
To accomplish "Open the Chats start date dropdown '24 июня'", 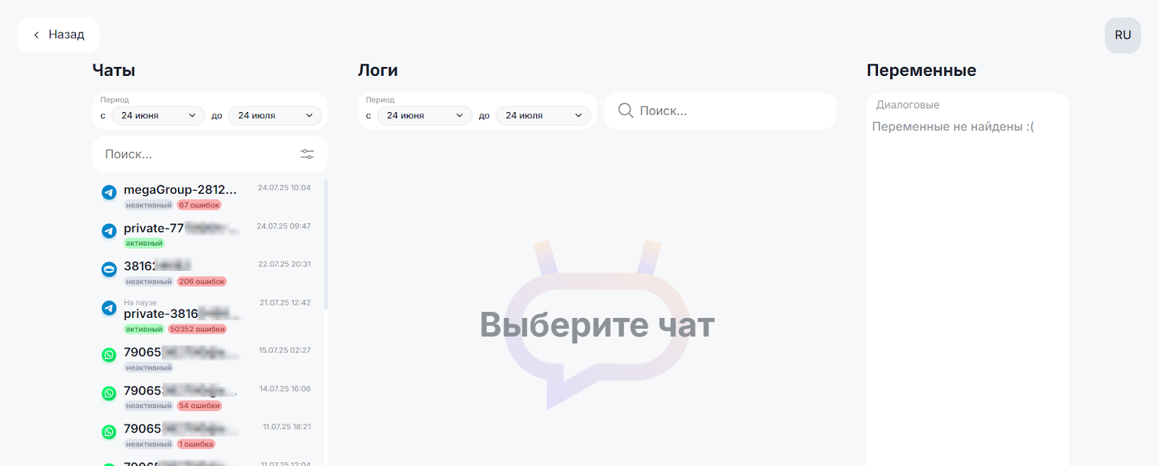I will pos(158,116).
